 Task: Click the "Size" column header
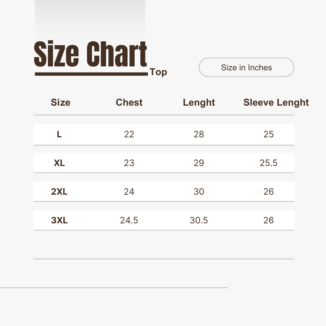(x=60, y=103)
